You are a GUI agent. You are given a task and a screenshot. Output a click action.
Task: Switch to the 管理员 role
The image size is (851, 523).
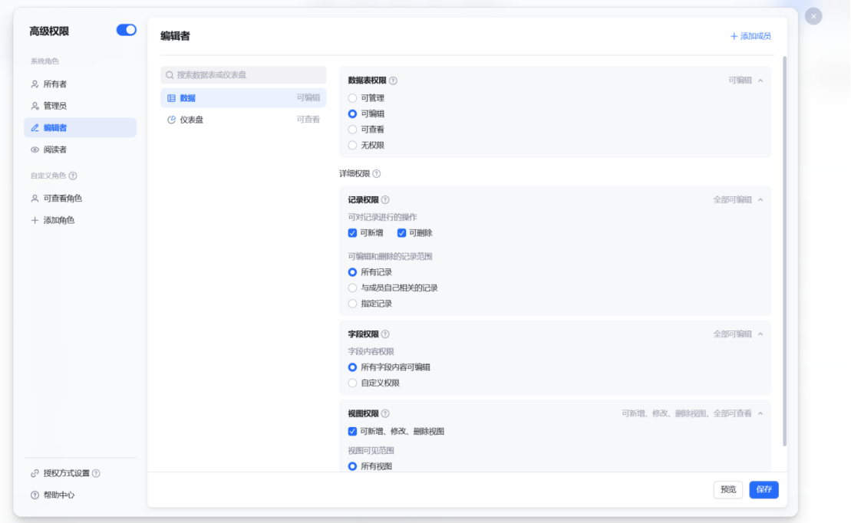(54, 106)
